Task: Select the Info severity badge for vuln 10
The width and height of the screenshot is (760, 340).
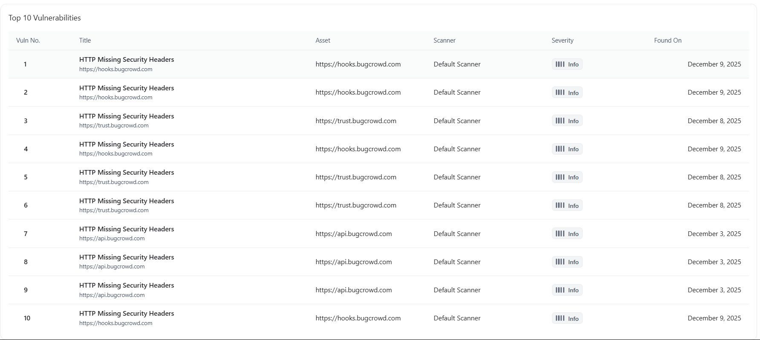Action: click(567, 318)
